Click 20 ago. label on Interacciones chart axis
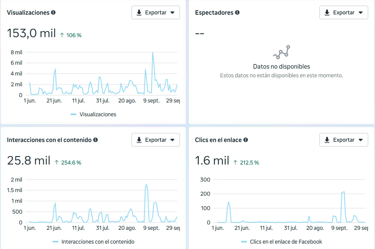The image size is (375, 249). pyautogui.click(x=127, y=228)
